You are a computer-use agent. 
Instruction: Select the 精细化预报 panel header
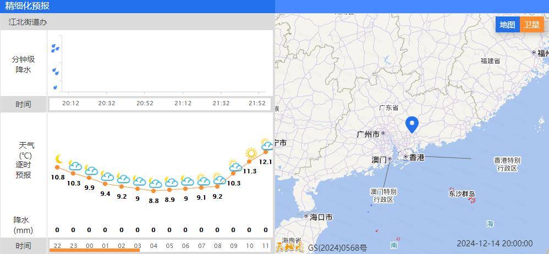click(27, 6)
